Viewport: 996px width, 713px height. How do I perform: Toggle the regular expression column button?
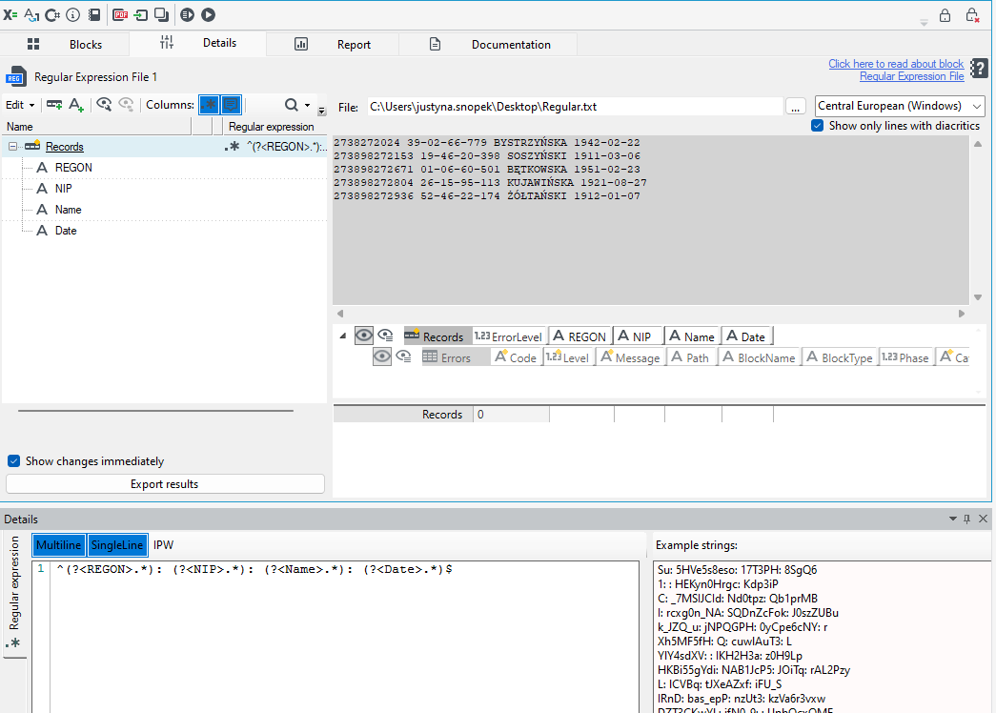tap(209, 105)
